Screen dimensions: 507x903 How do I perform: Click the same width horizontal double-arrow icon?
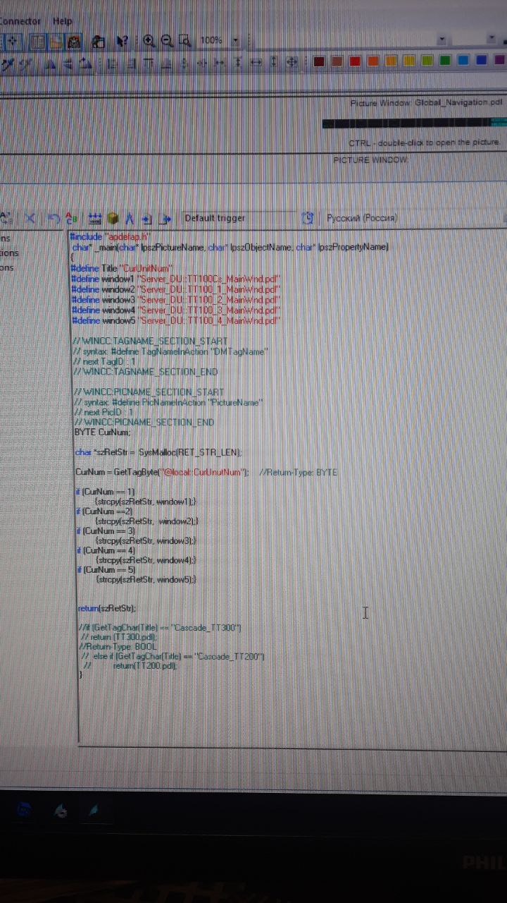click(x=256, y=63)
